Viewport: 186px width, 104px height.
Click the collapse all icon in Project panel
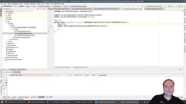(40, 9)
